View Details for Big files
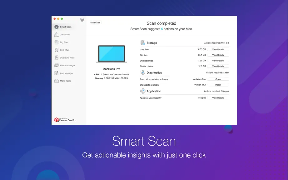288x180 pixels. (x=218, y=55)
